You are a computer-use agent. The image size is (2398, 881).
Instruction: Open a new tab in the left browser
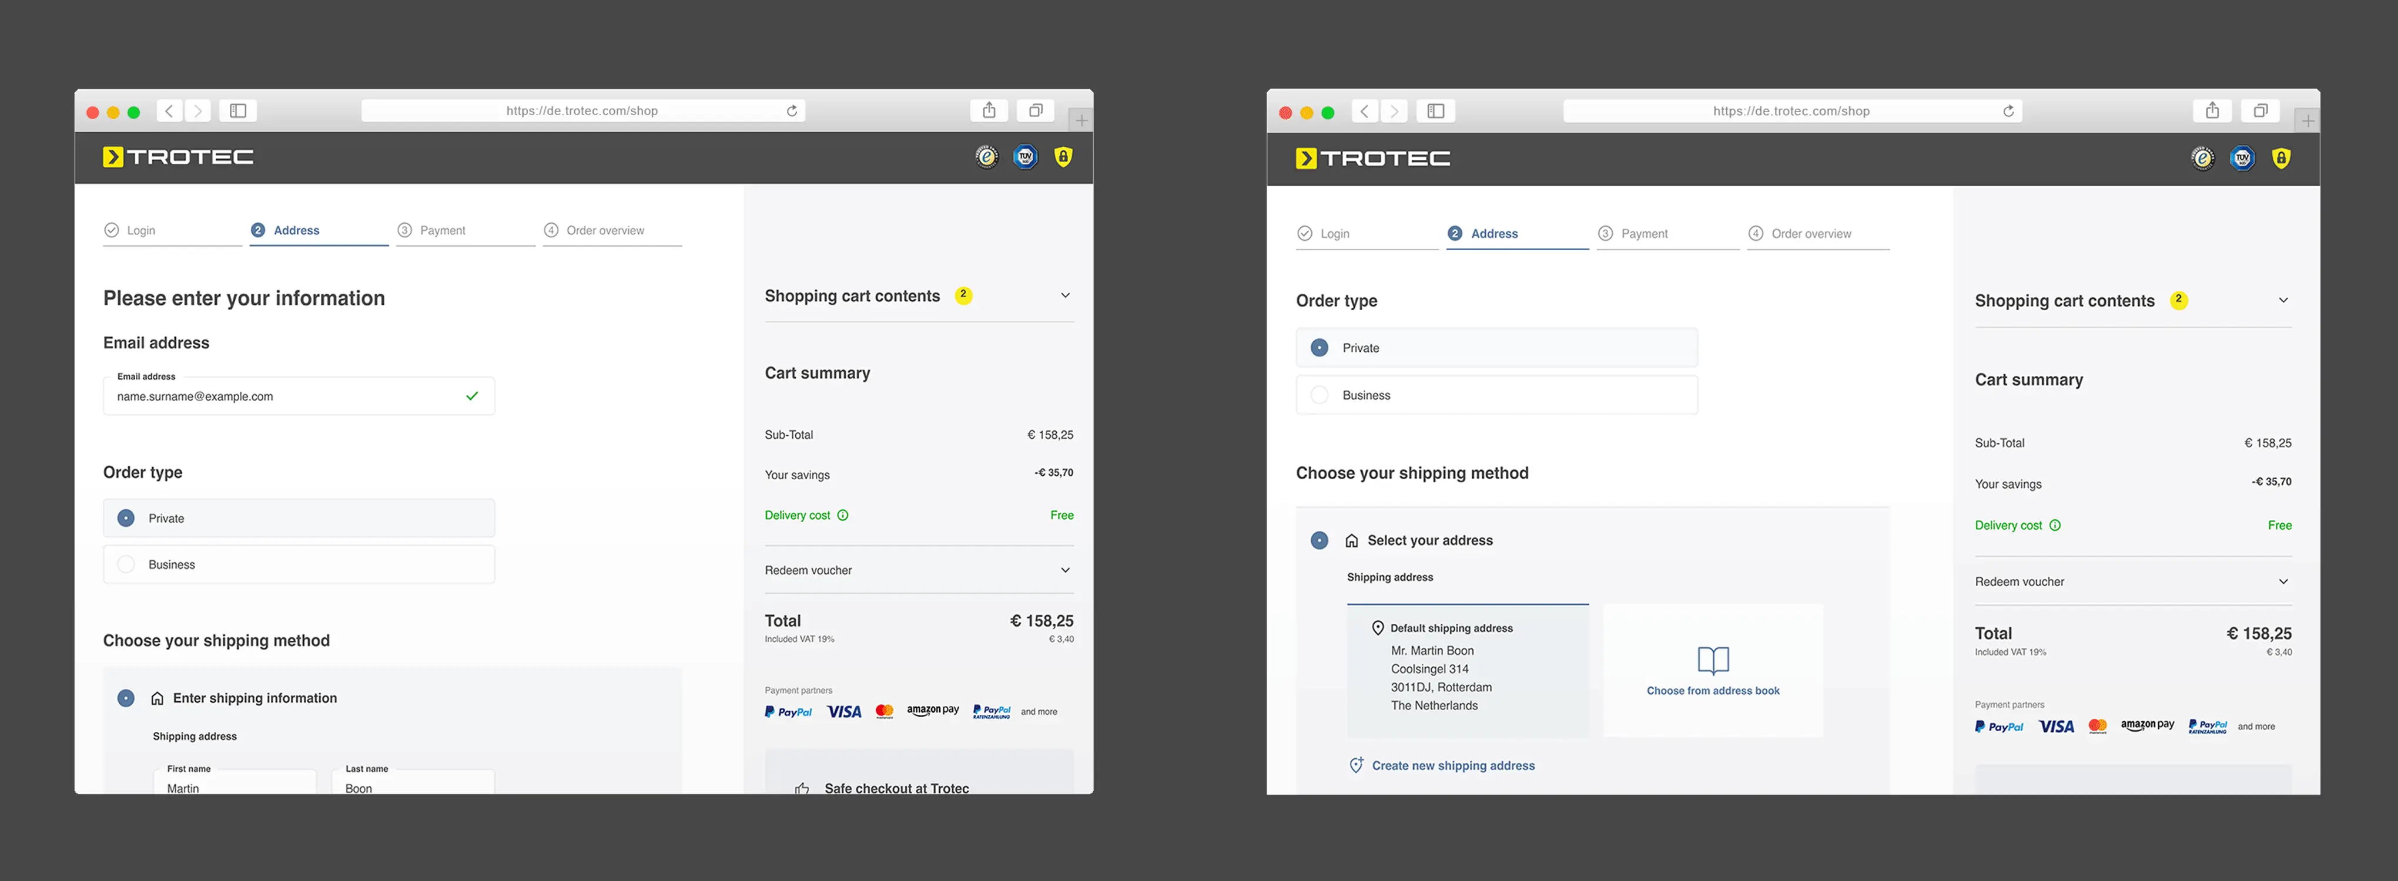(1081, 120)
